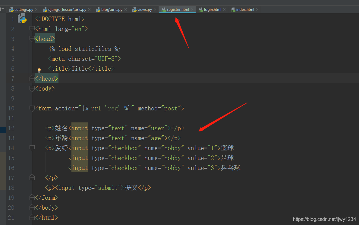
Task: Click the <title>Title</title> text
Action: pyautogui.click(x=81, y=69)
